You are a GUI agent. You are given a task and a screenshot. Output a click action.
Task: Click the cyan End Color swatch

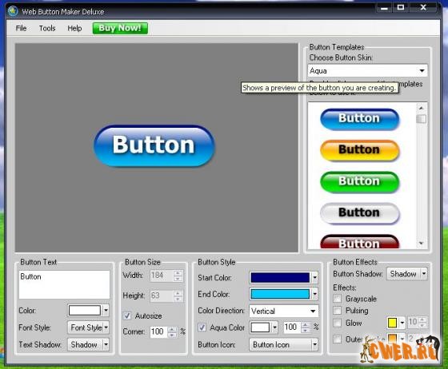[280, 294]
